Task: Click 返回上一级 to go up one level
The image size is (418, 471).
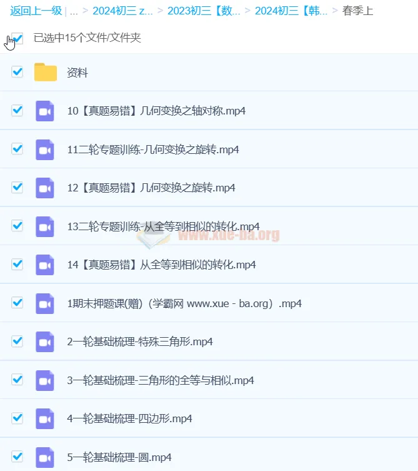Action: [x=36, y=11]
